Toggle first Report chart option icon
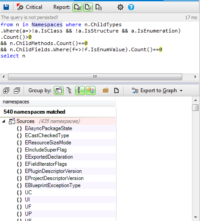The image size is (200, 221). [77, 7]
